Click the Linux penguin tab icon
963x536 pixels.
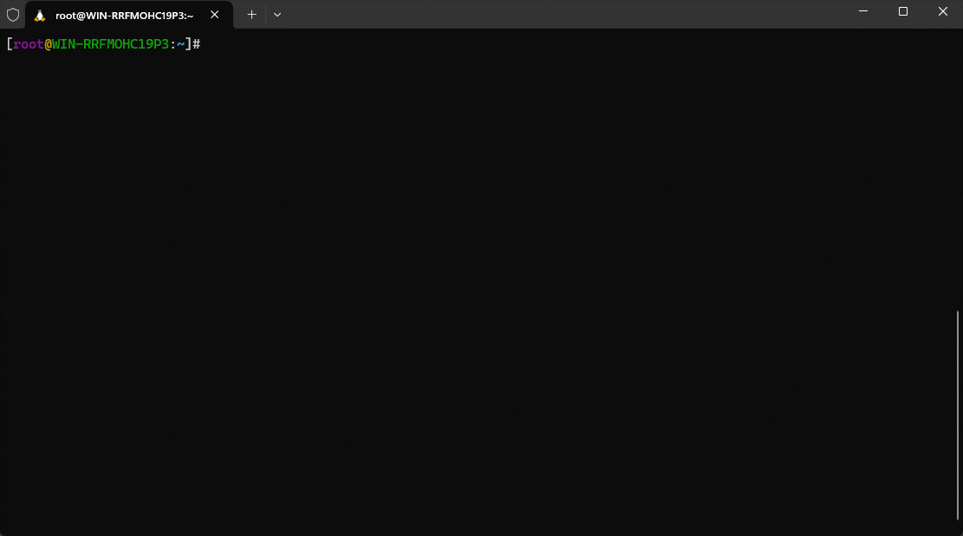coord(40,15)
